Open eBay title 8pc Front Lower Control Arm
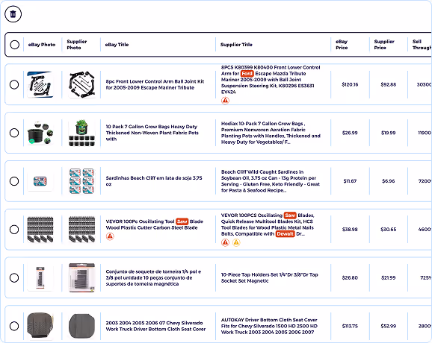Viewport: 432px width, 343px height. (x=155, y=84)
